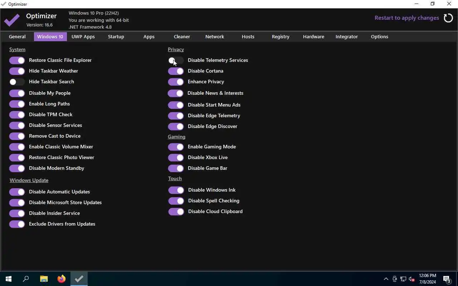Screen dimensions: 458x286
Task: Open the Network tab
Action: coord(215,36)
